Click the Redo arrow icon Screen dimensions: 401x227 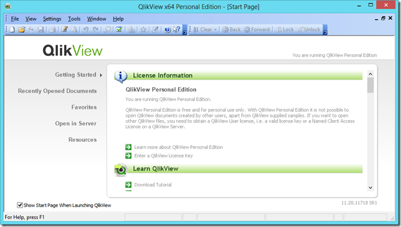(x=95, y=30)
